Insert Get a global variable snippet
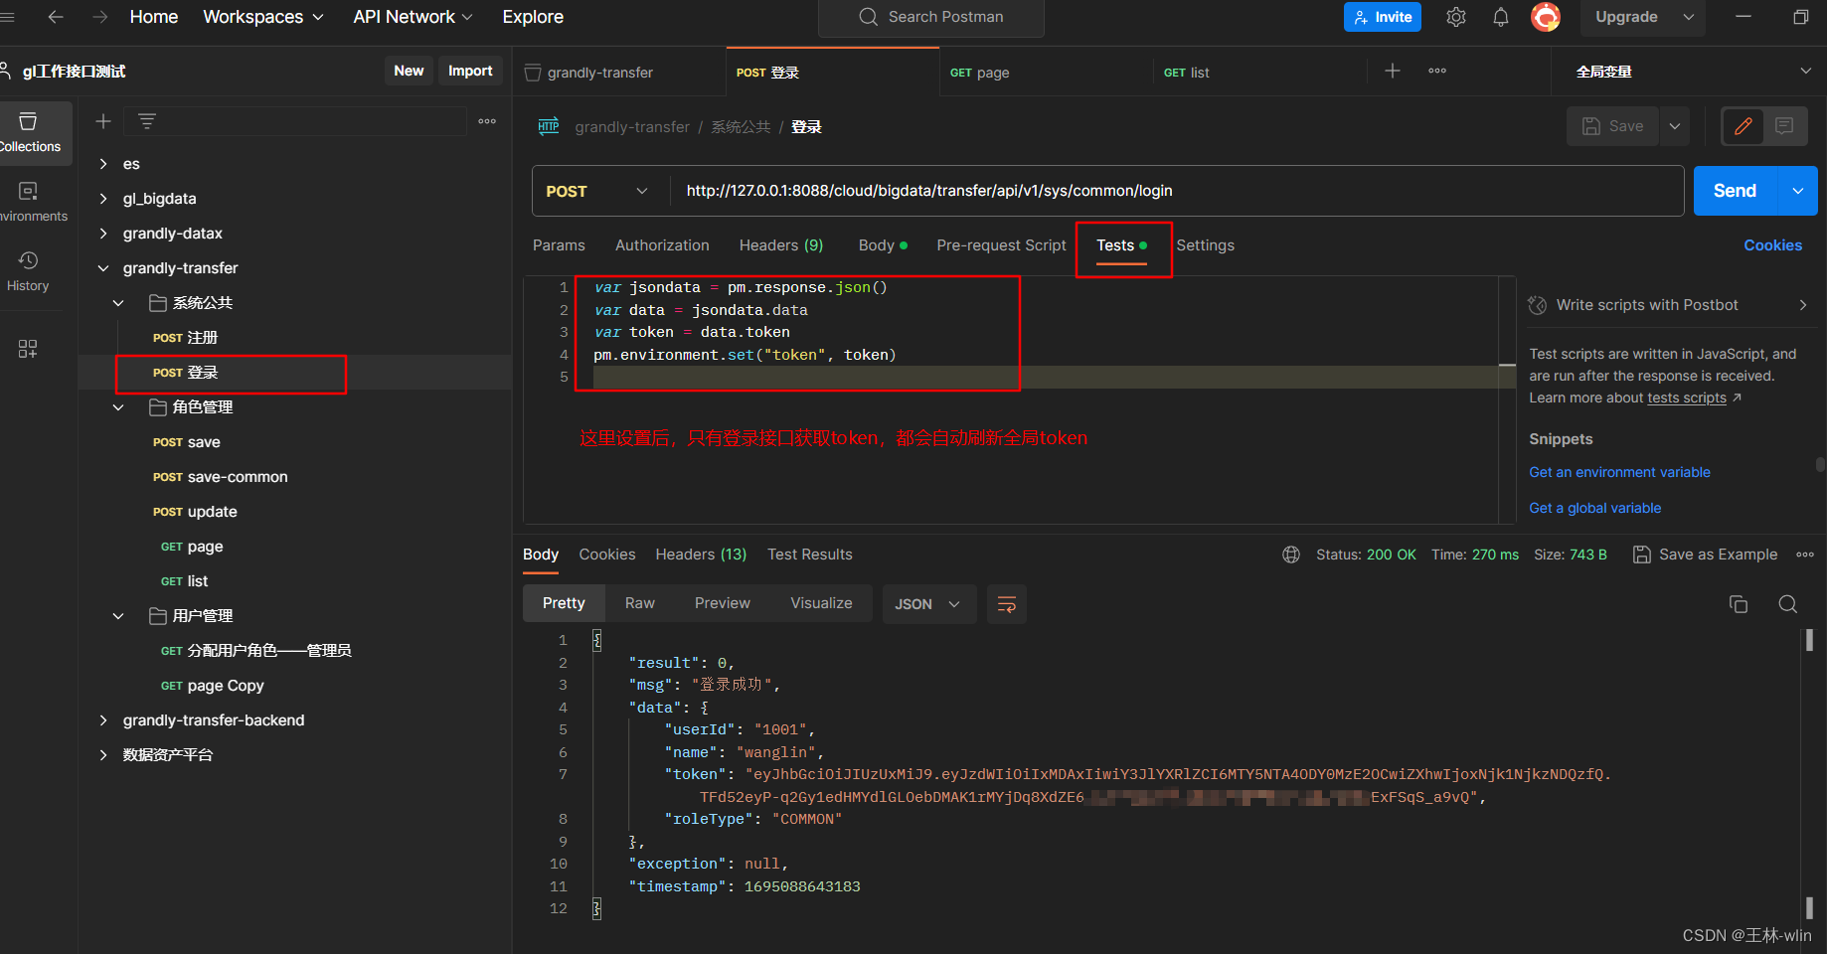 pos(1594,508)
